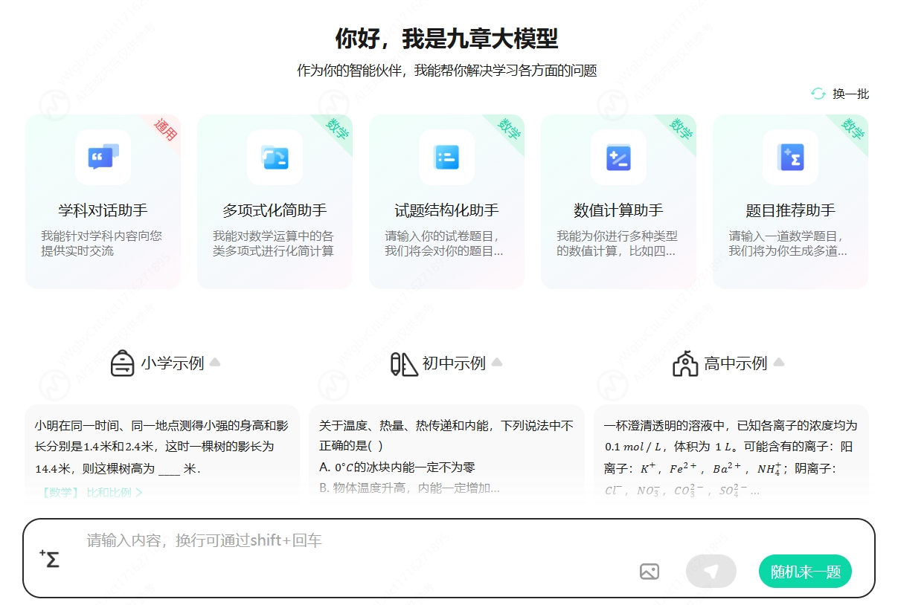Collapse the 小学示例 section triangle
This screenshot has height=605, width=898.
point(215,361)
